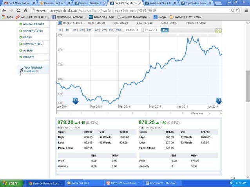250x187 pixels.
Task: Open Welcome to Facebook bookmark
Action: pyautogui.click(x=69, y=17)
